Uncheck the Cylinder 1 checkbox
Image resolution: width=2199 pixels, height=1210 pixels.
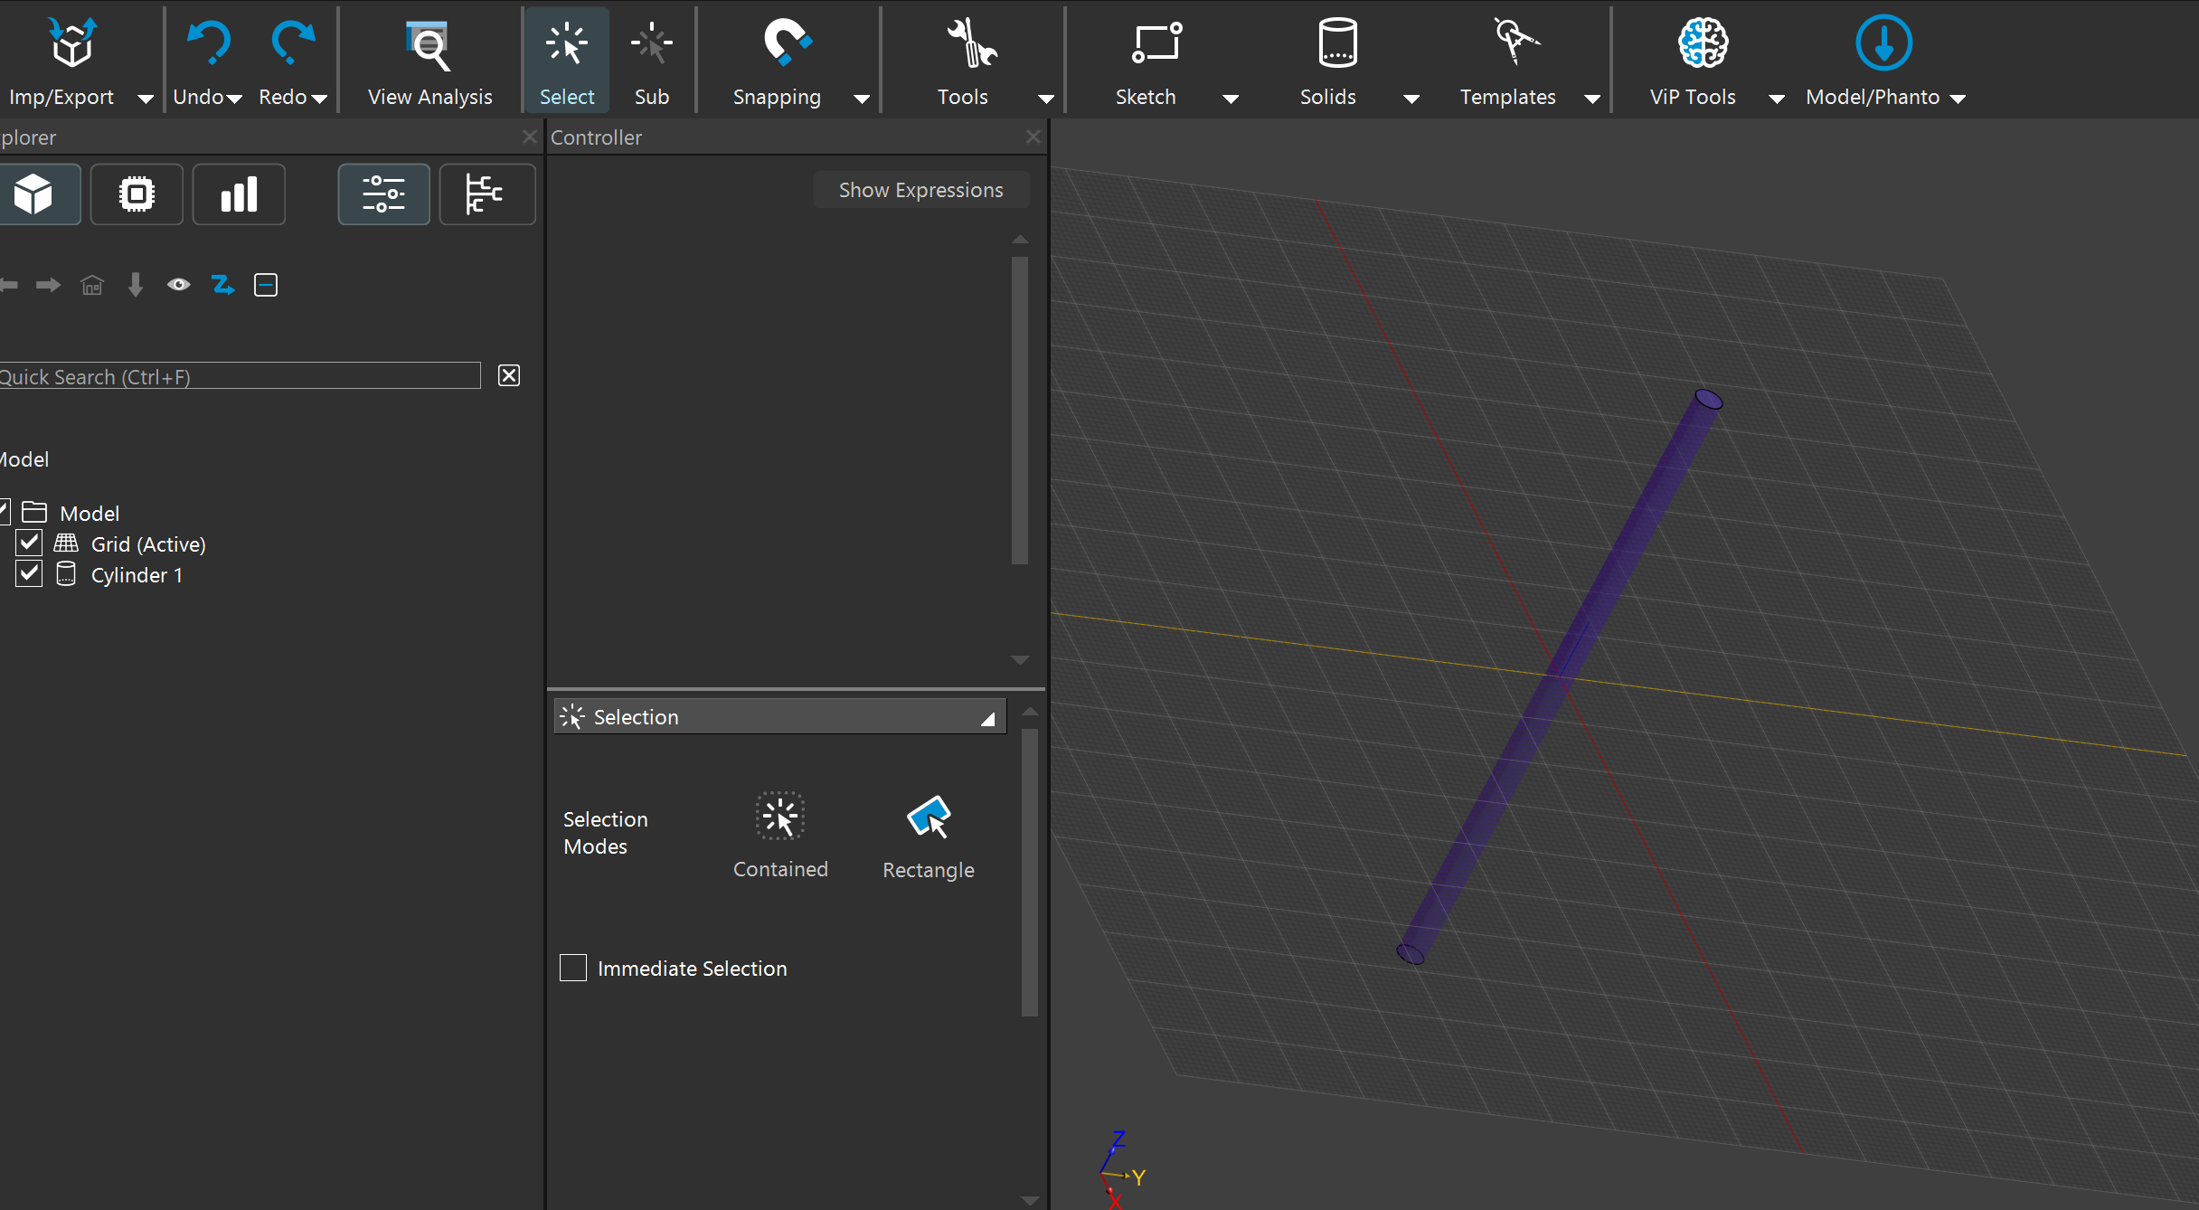(x=29, y=574)
